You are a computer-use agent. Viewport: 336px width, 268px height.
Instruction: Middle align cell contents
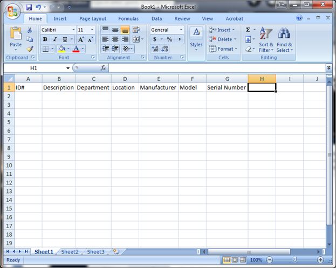pyautogui.click(x=115, y=30)
